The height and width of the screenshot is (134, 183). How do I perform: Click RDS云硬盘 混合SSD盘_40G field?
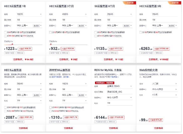pyautogui.click(x=120, y=92)
